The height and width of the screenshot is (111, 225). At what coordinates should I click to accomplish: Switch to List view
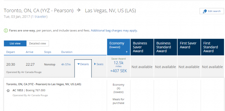[15, 43]
